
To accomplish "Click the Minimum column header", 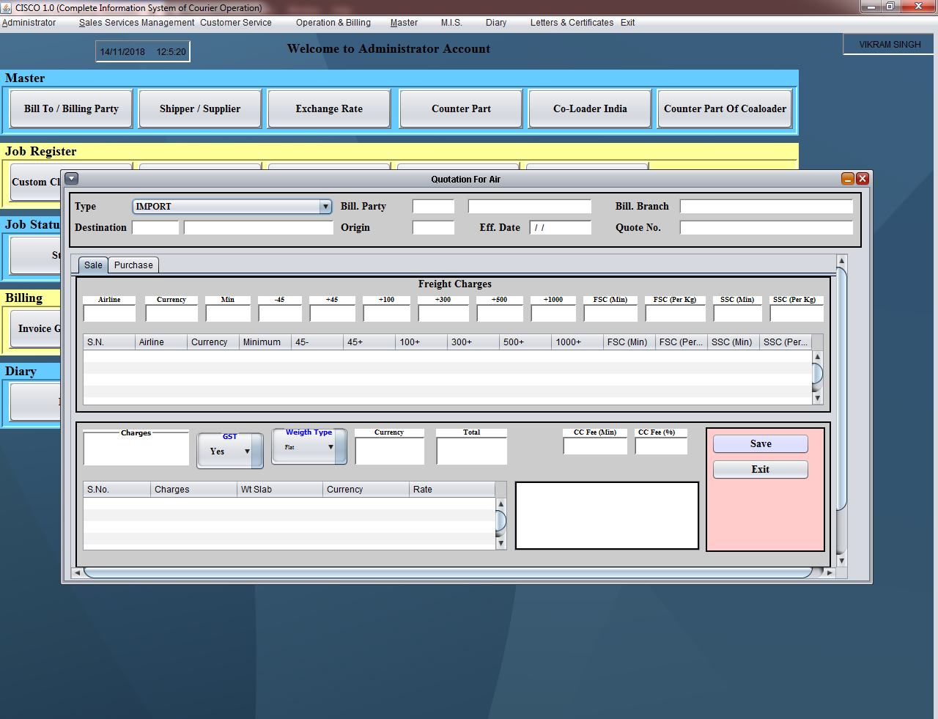I will point(265,342).
